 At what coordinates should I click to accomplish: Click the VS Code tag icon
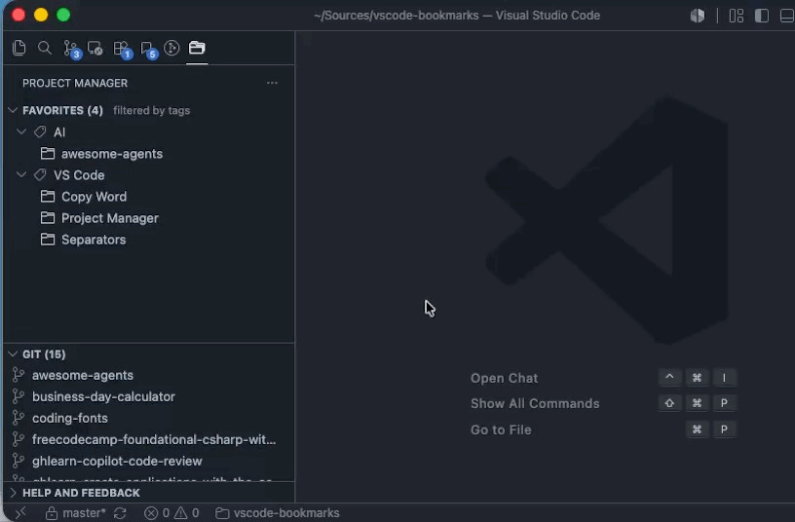[40, 175]
